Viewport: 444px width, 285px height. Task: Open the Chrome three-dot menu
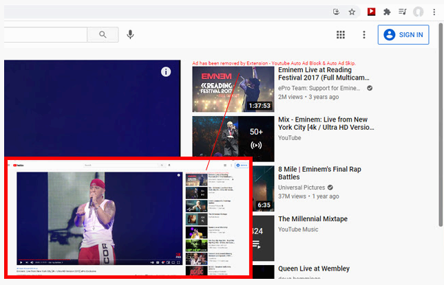point(434,12)
